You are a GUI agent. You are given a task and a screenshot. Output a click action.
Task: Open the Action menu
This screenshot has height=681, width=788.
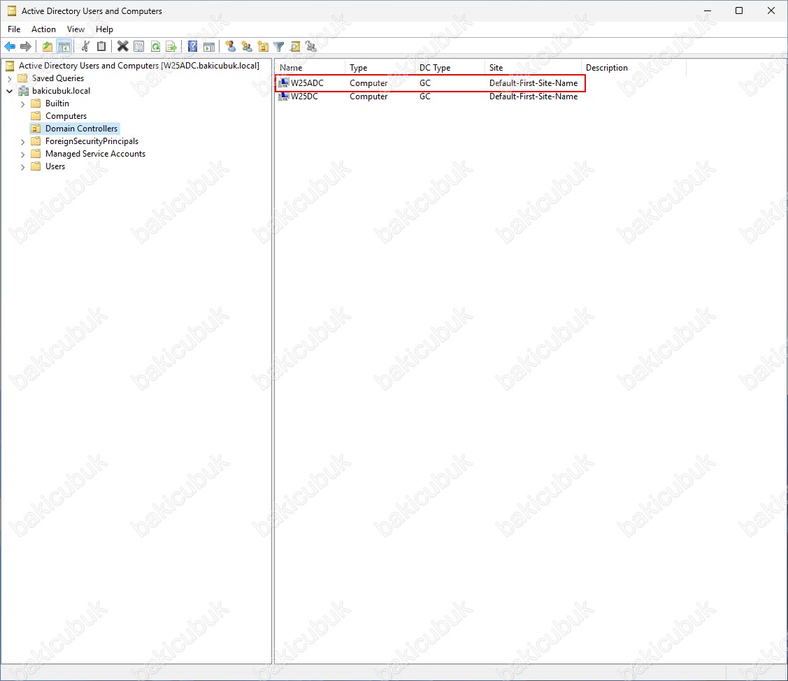[44, 29]
